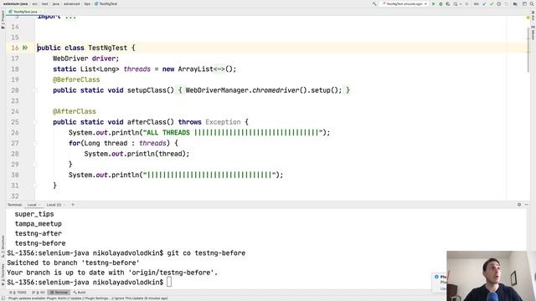
Task: Open Git history clock icon
Action: tap(499, 4)
